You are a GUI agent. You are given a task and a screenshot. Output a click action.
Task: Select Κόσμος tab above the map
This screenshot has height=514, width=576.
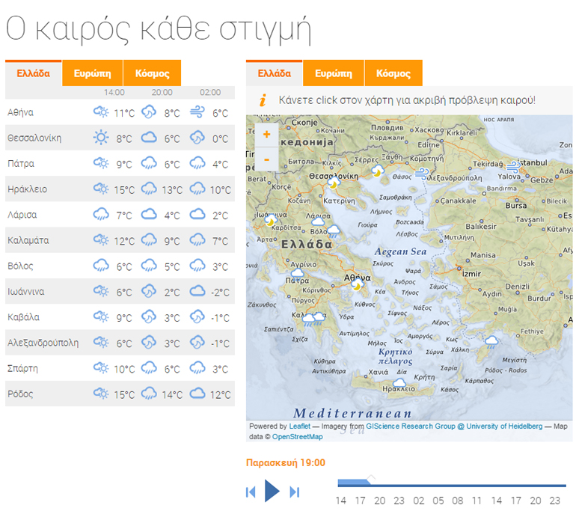(x=393, y=73)
